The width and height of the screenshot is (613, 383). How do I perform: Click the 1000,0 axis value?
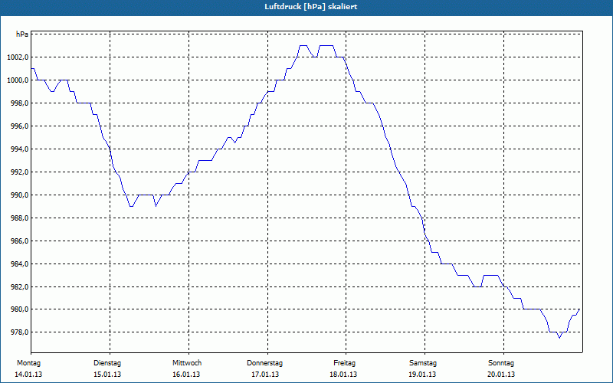(18, 80)
